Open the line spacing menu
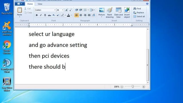Viewport: 183px width, 103px height. (x=93, y=10)
